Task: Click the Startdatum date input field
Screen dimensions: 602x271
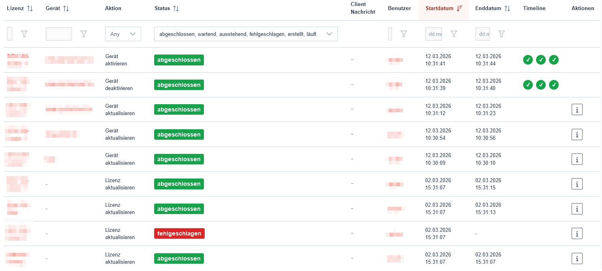Action: [434, 34]
